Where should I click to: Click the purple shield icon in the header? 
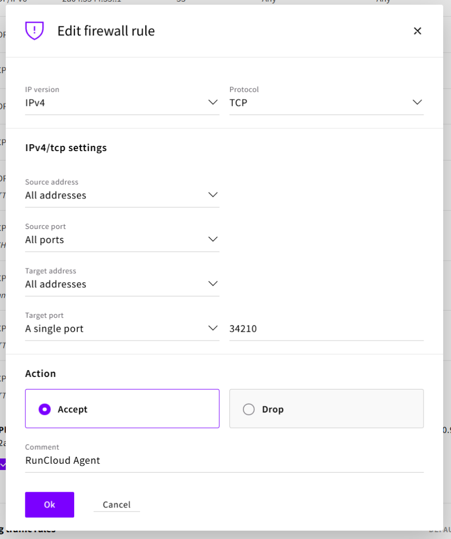[x=34, y=31]
